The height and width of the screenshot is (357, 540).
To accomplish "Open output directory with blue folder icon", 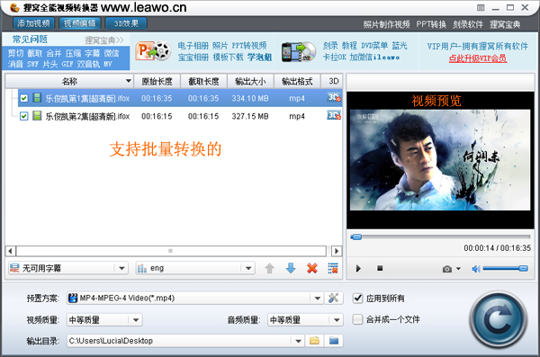I will (334, 341).
